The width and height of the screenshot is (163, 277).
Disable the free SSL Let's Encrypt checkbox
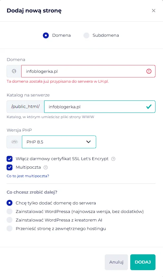click(9, 159)
